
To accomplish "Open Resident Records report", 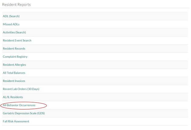I will tap(14, 48).
